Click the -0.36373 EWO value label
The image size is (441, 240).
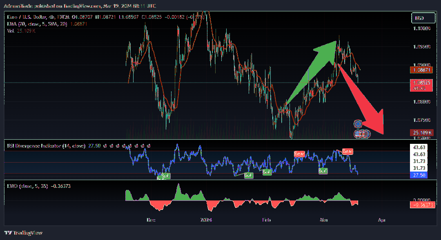pyautogui.click(x=422, y=205)
